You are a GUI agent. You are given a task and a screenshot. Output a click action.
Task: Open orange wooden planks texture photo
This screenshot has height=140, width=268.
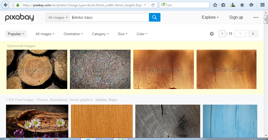pos(102,121)
